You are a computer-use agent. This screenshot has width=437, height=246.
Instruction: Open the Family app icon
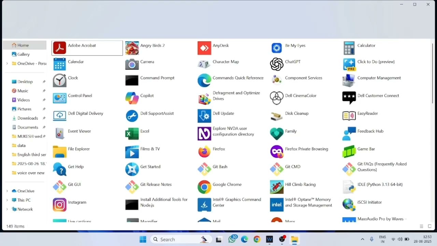click(277, 134)
